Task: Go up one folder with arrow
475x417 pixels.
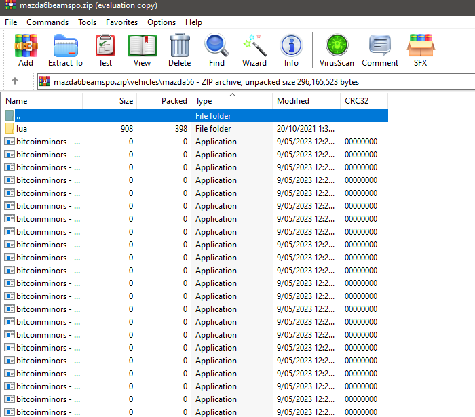Action: point(15,81)
